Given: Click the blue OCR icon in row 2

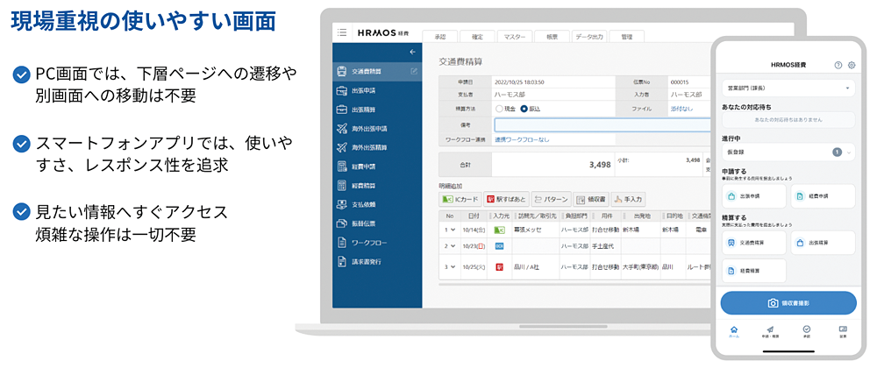Looking at the screenshot, I should (500, 245).
